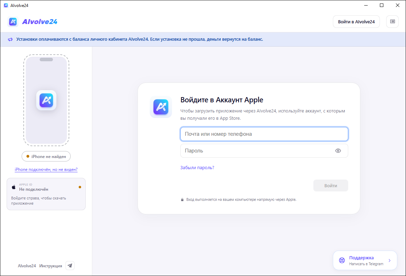Click the Apple ID Не подключён card
Viewport: 406px width, 276px height.
[46, 194]
